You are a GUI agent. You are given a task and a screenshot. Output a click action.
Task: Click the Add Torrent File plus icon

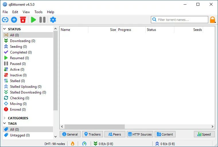coord(14,20)
